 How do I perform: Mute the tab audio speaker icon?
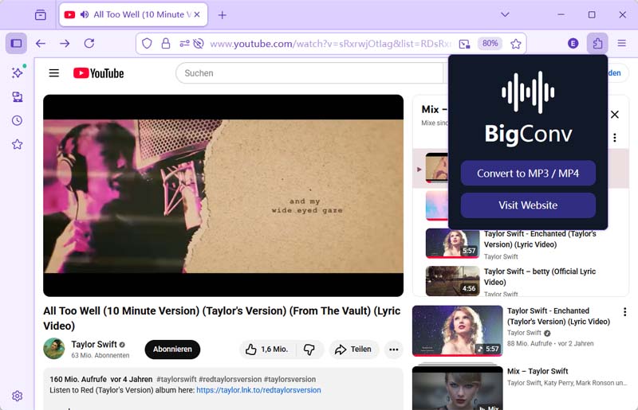coord(85,14)
